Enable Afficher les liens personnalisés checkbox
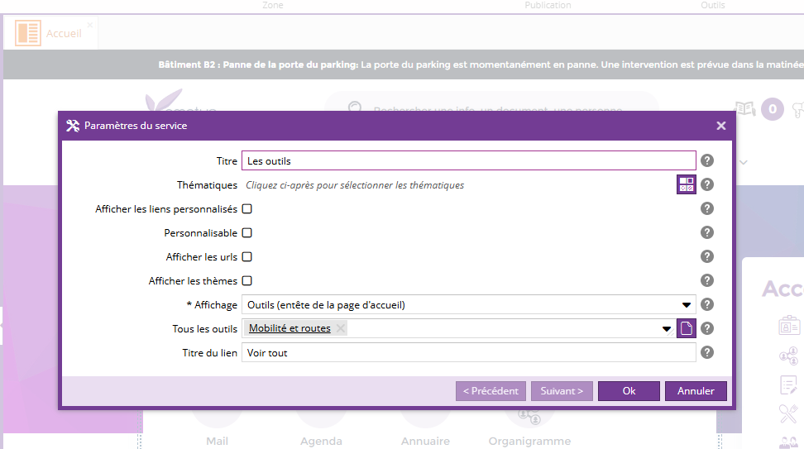Image resolution: width=804 pixels, height=449 pixels. pos(246,209)
